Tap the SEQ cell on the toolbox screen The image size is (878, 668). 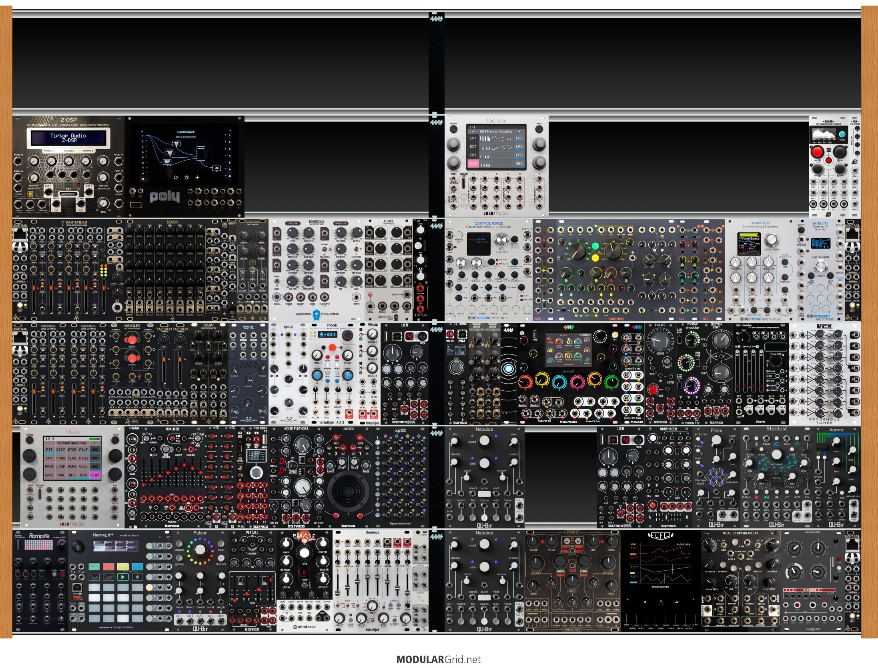[x=519, y=163]
